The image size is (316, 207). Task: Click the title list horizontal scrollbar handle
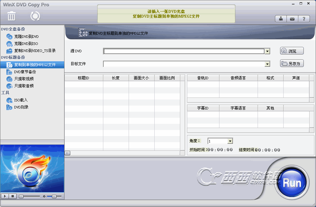pos(67,153)
